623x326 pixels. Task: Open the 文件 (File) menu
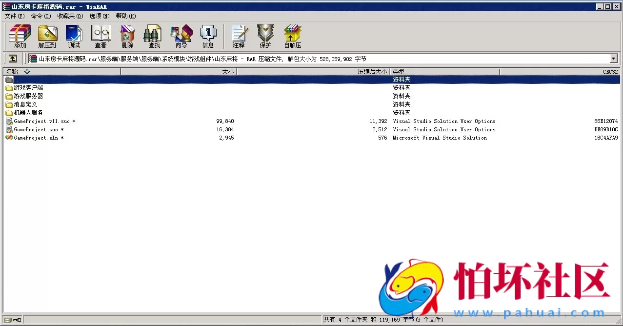[x=14, y=16]
